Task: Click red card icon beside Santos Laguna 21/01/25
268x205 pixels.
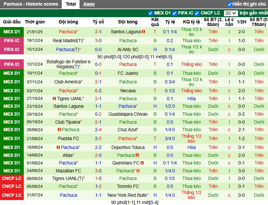Action: pyautogui.click(x=143, y=32)
